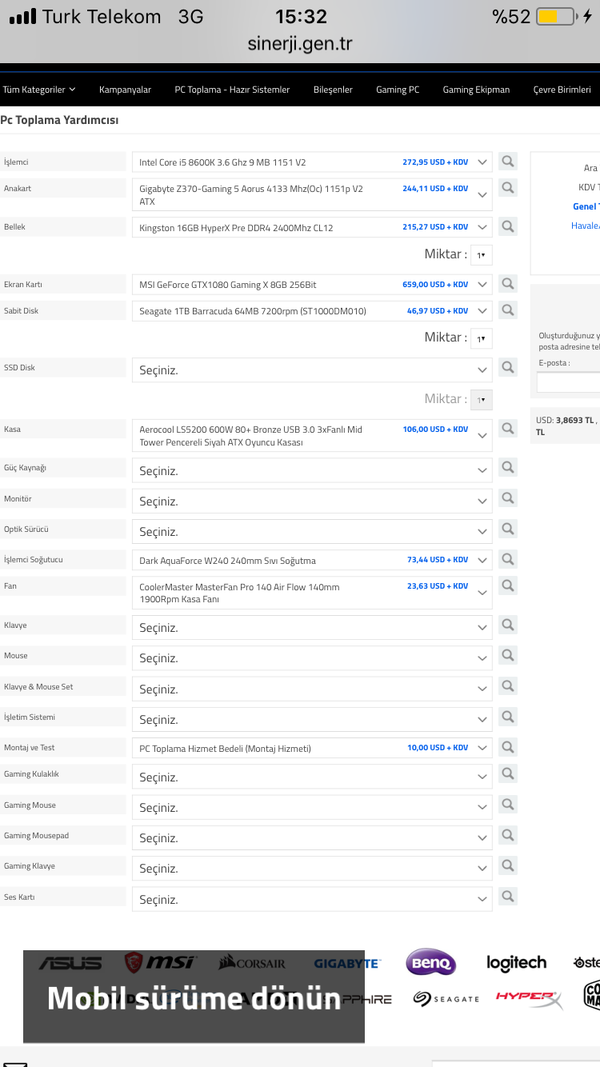
Task: Click the HyperX brand logo
Action: [x=529, y=998]
